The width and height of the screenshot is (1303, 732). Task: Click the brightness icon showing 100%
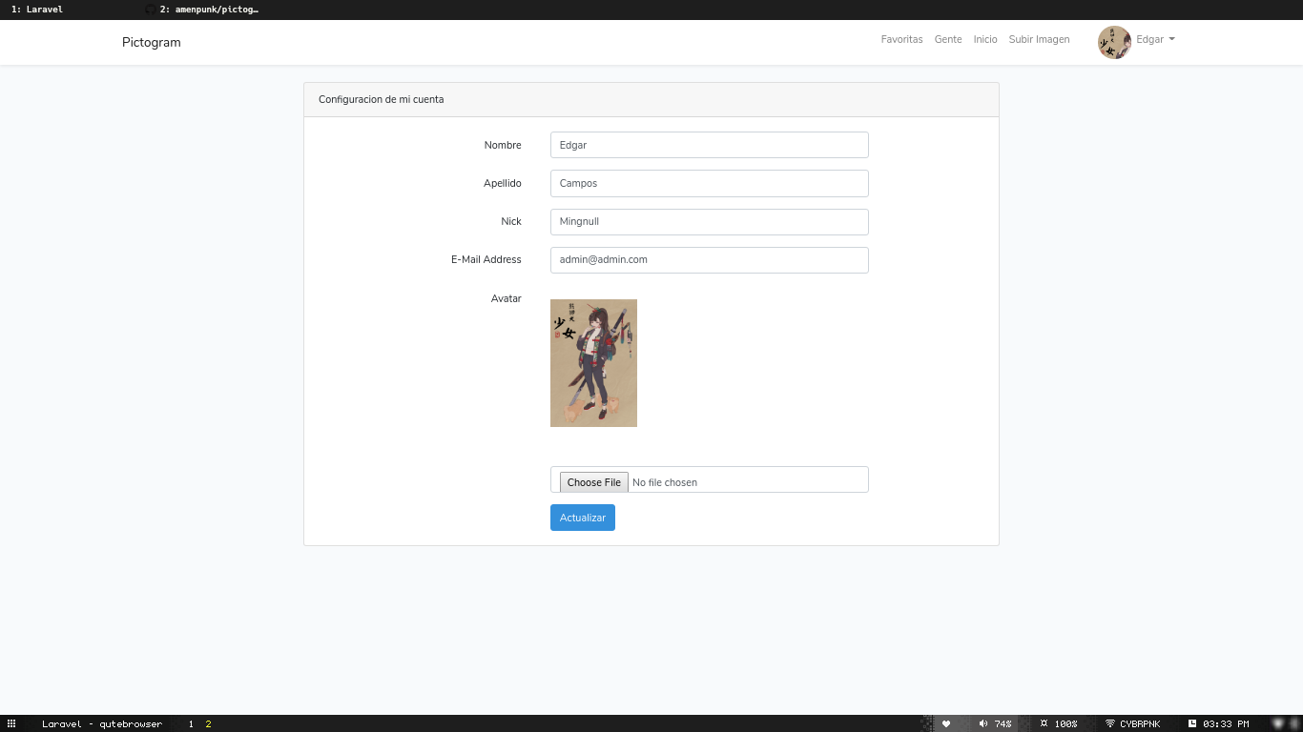[1044, 724]
